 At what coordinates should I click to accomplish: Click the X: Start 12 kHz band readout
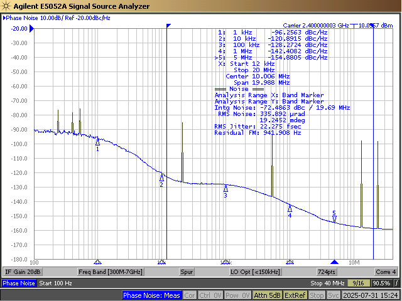click(x=246, y=64)
